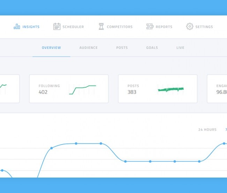
Task: Switch to the Live tab
Action: 180,48
